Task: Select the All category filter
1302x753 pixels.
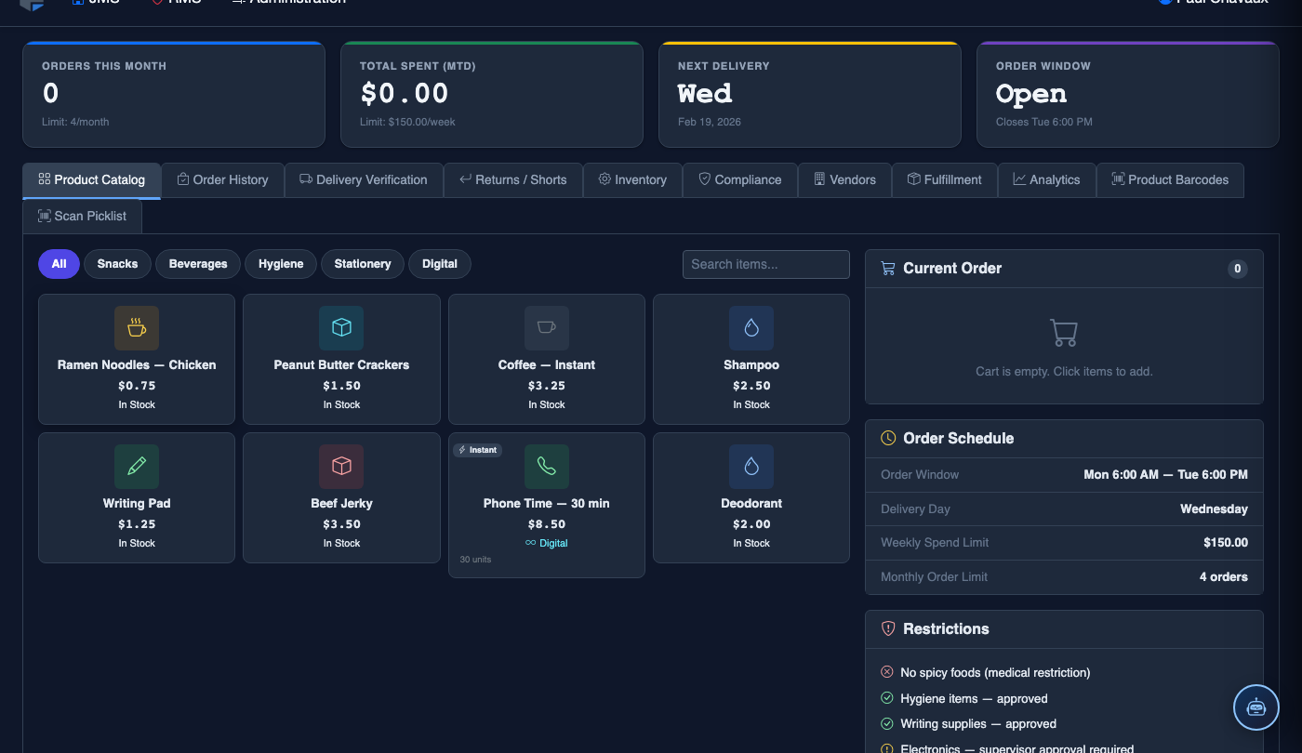Action: click(x=59, y=264)
